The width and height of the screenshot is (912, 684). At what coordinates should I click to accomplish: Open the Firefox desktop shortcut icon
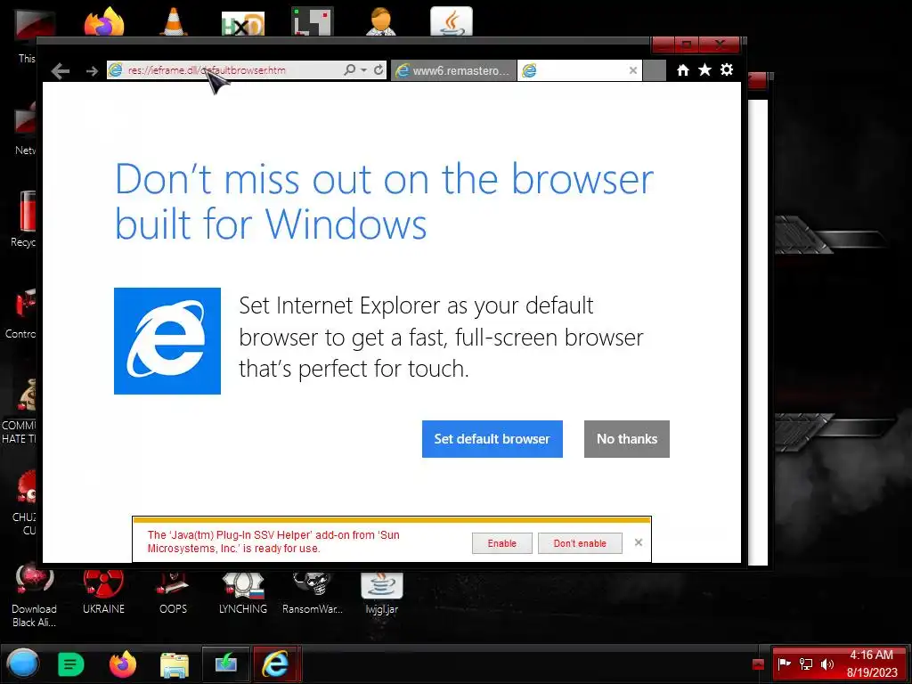tap(104, 21)
